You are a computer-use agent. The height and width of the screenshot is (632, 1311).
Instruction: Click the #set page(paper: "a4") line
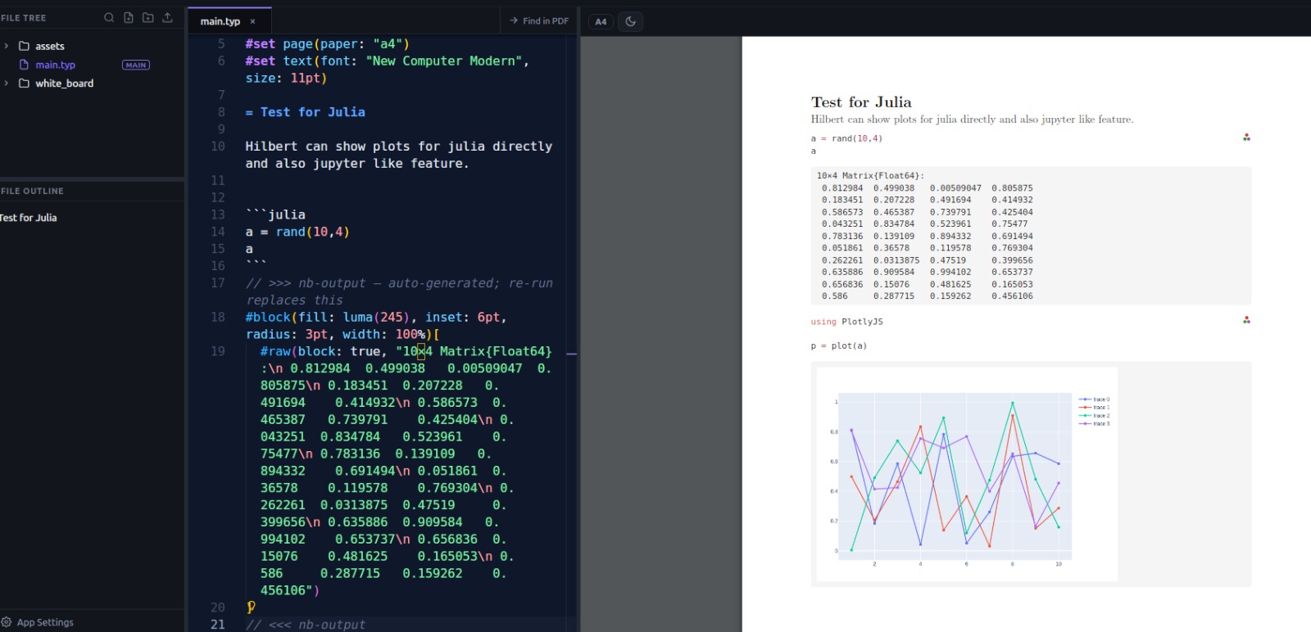point(327,43)
